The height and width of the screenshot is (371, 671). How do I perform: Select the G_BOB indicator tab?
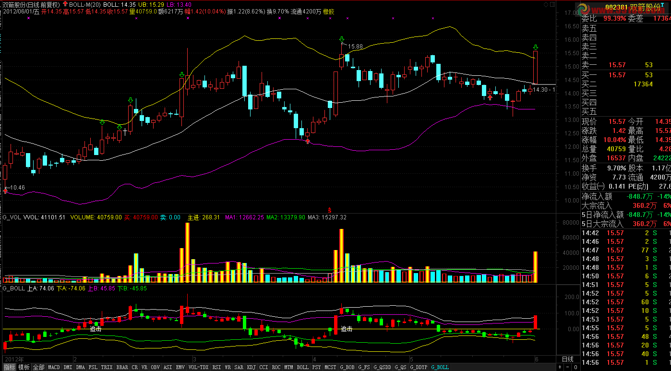pyautogui.click(x=347, y=367)
